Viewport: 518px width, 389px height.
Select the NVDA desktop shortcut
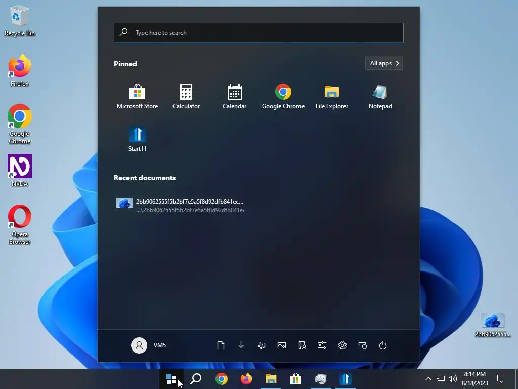[x=20, y=171]
